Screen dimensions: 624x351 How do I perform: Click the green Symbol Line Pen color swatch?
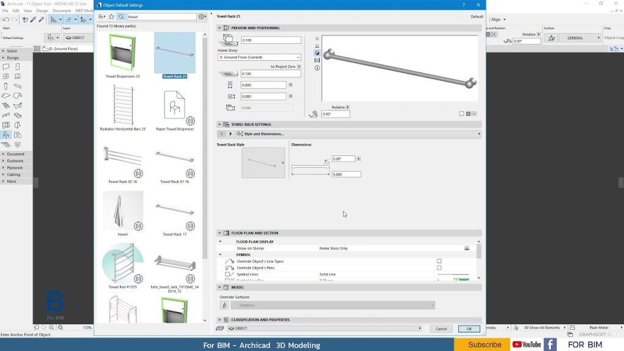pyautogui.click(x=463, y=278)
